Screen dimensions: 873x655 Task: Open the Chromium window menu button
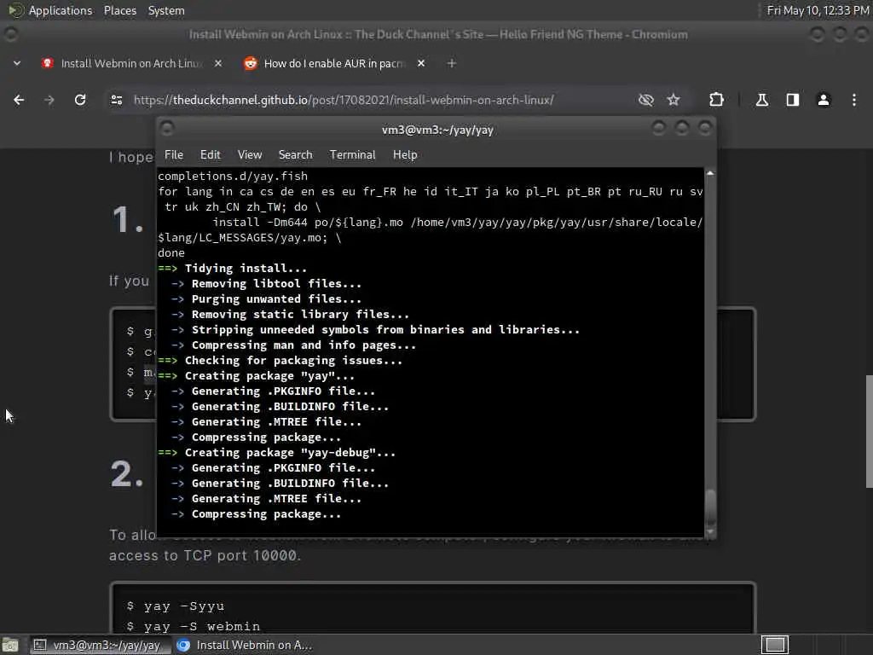point(10,34)
